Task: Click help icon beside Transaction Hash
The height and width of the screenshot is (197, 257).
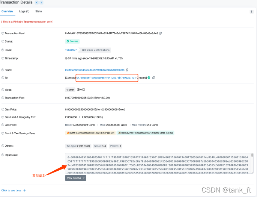Action: (x=3, y=33)
